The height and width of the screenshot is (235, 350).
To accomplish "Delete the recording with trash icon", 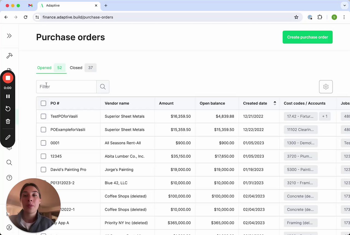I will pyautogui.click(x=8, y=121).
